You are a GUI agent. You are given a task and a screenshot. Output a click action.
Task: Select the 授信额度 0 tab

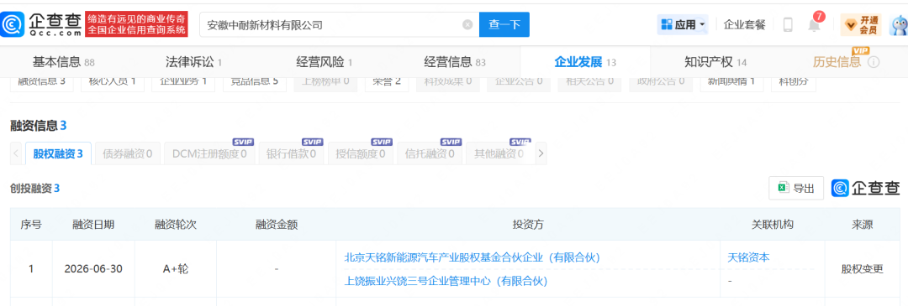tap(361, 153)
